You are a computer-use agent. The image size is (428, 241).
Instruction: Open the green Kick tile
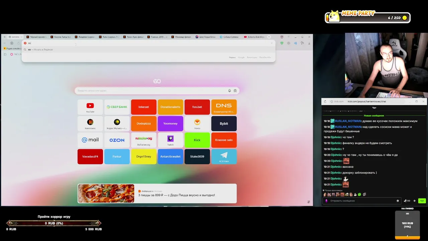pos(197,140)
